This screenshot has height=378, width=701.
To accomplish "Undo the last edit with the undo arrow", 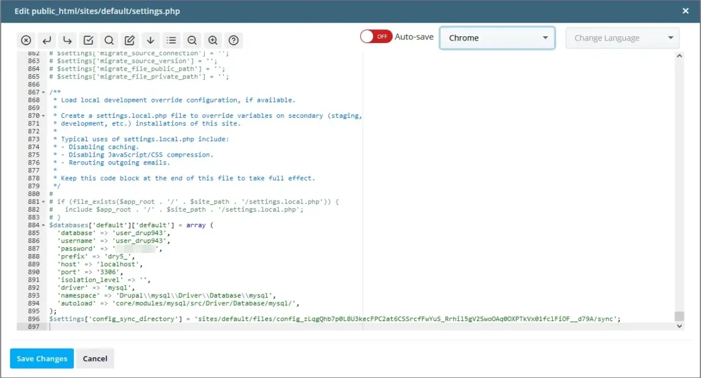I will point(47,40).
